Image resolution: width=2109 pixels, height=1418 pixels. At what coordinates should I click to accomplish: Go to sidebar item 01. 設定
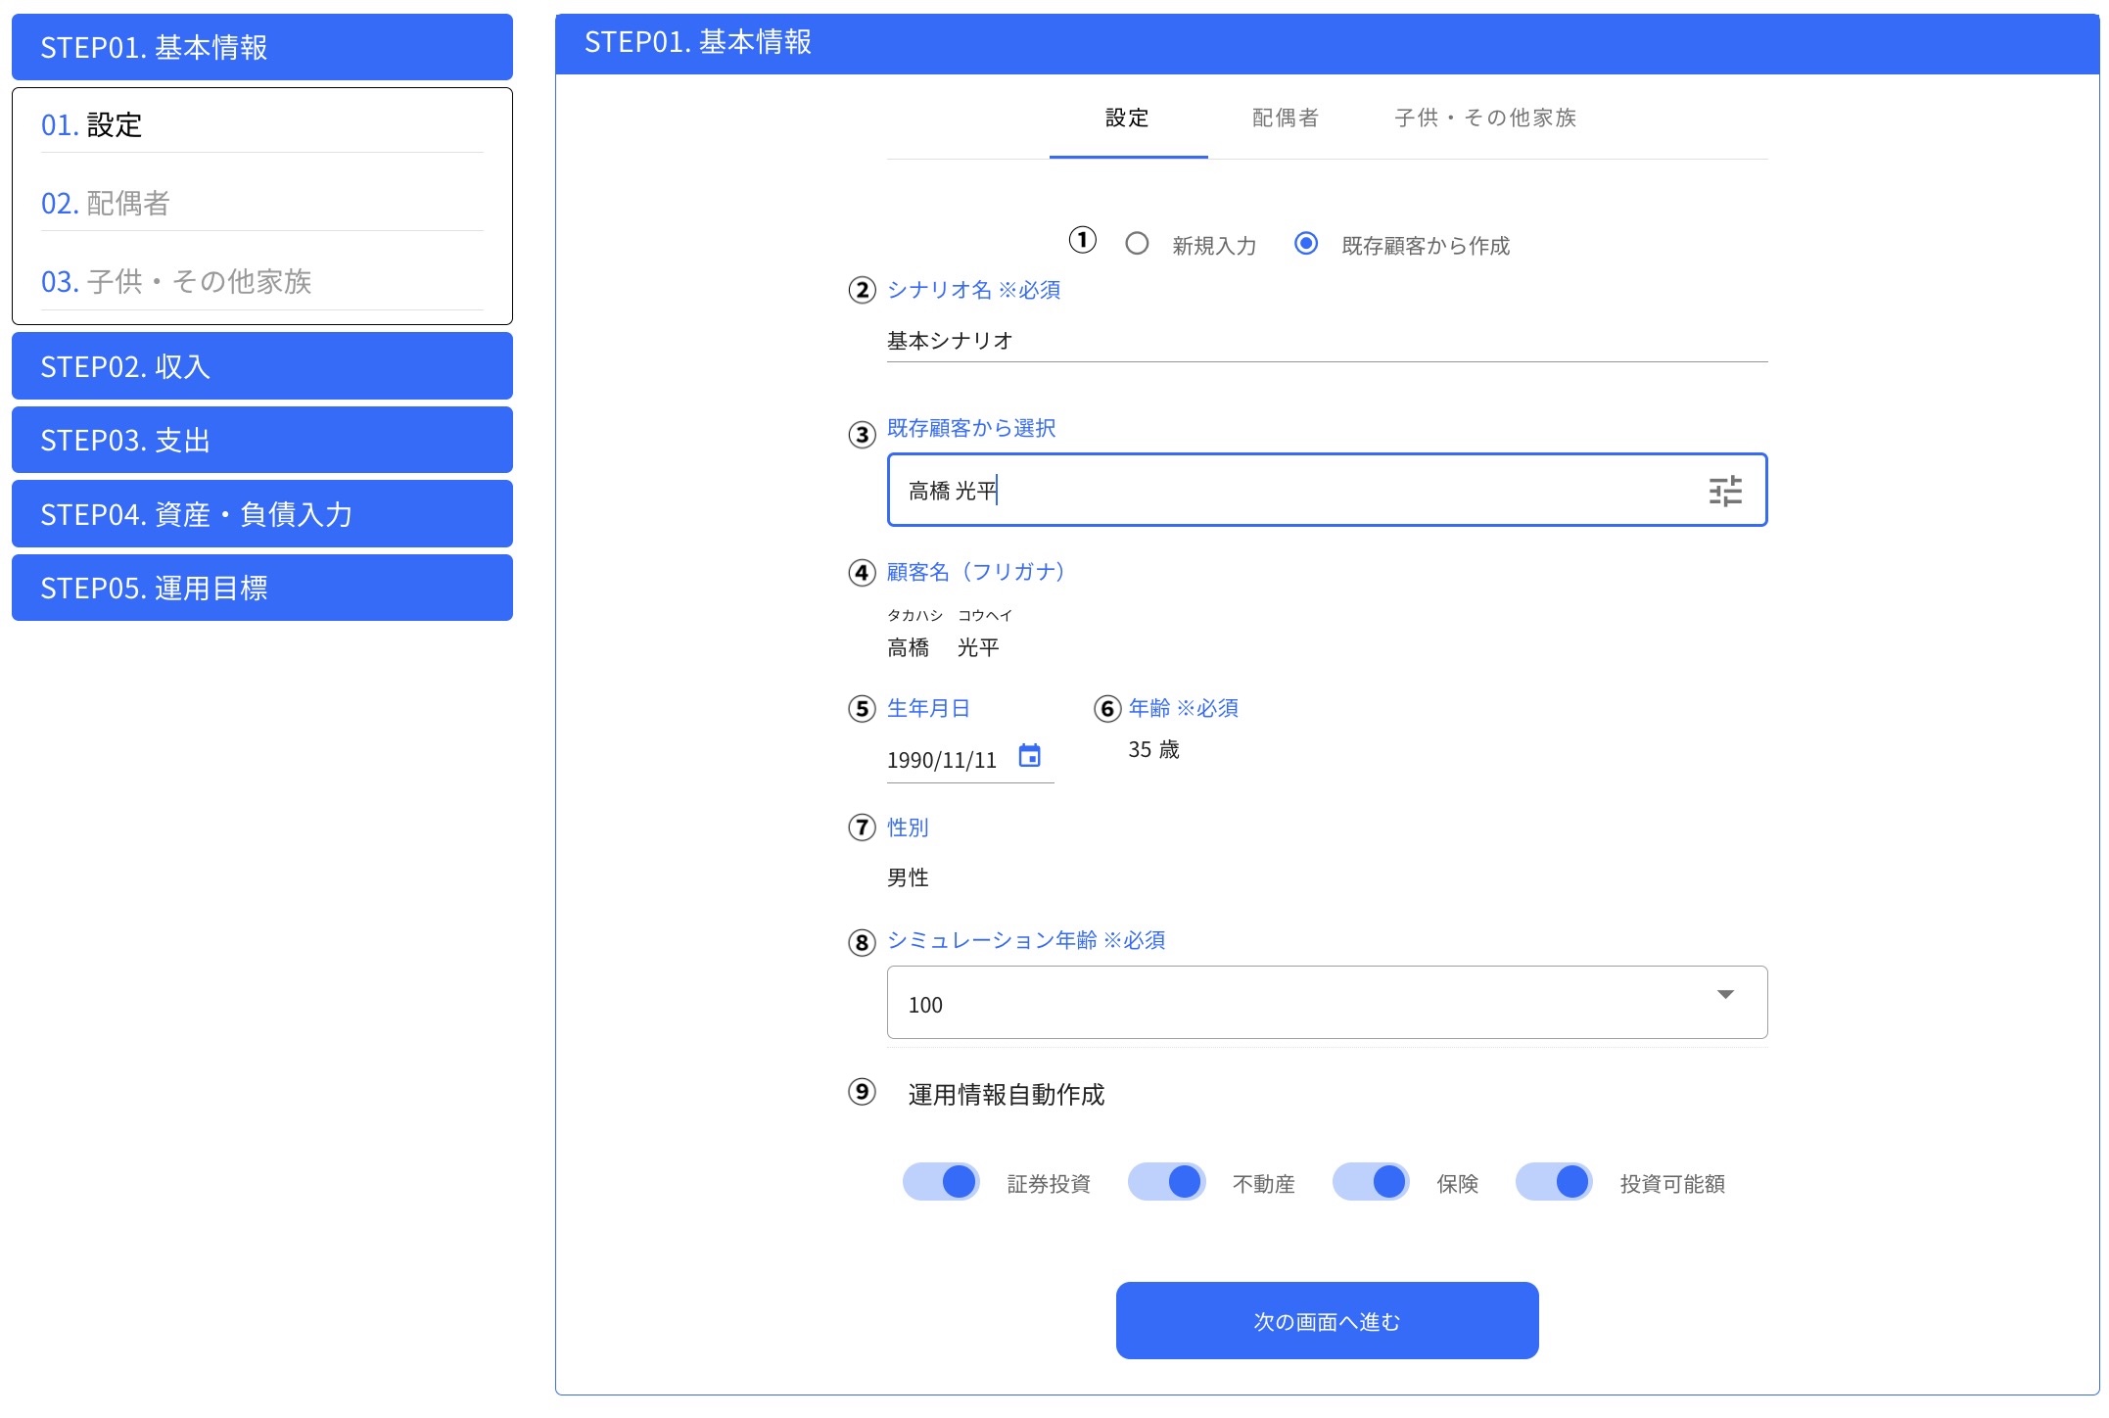tap(262, 125)
